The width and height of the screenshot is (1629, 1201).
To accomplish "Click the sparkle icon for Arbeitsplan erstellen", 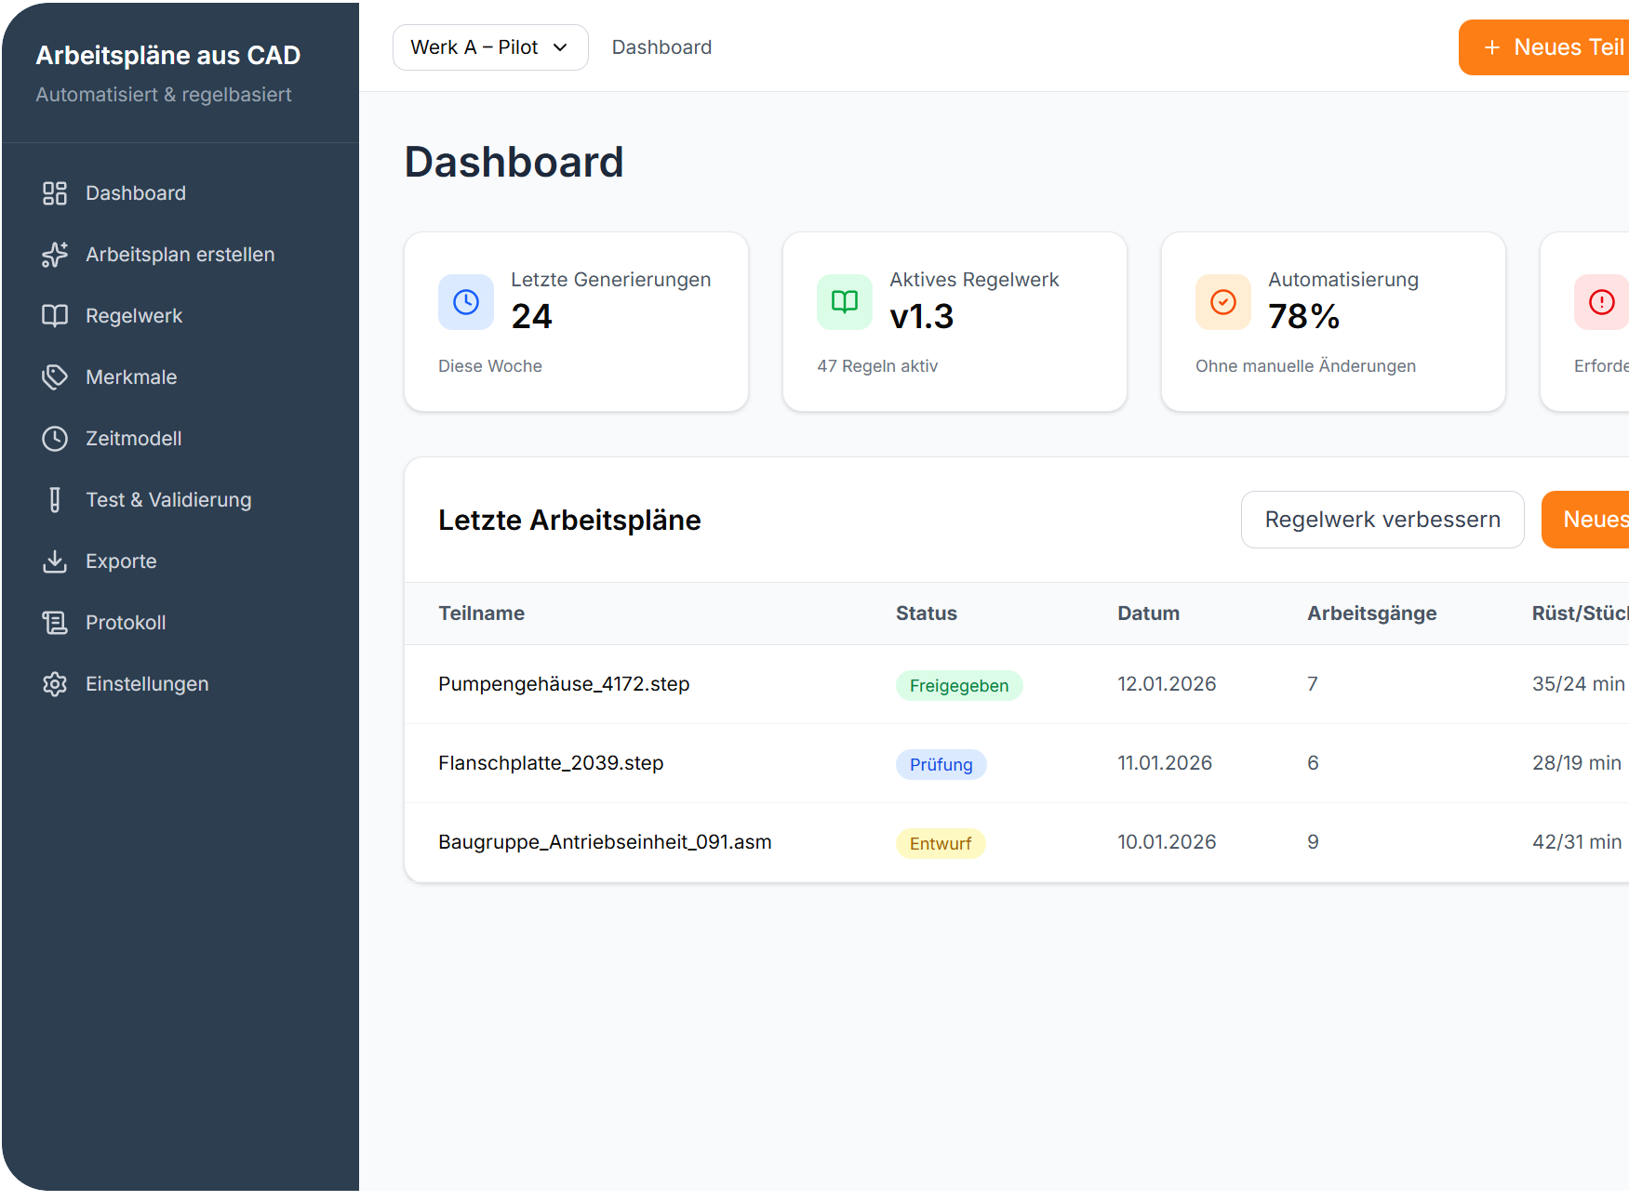I will coord(55,255).
